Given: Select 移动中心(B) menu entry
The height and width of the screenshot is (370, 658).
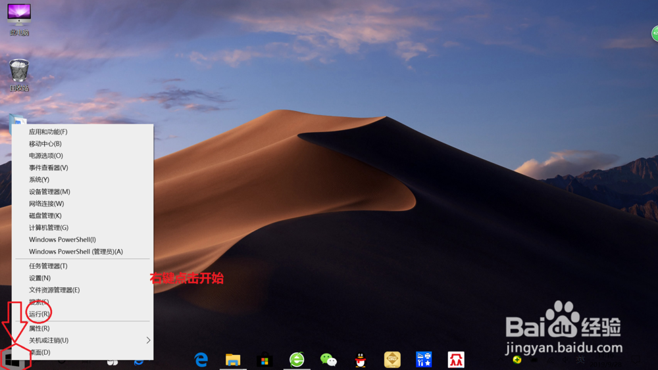Looking at the screenshot, I should [83, 144].
